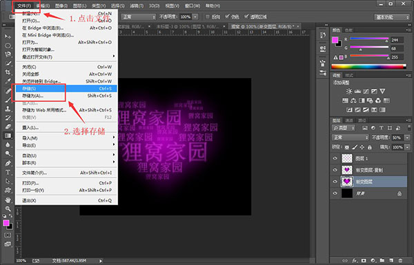The image size is (414, 265).
Task: Open the blend mode dropdown in options bar
Action: 139,17
